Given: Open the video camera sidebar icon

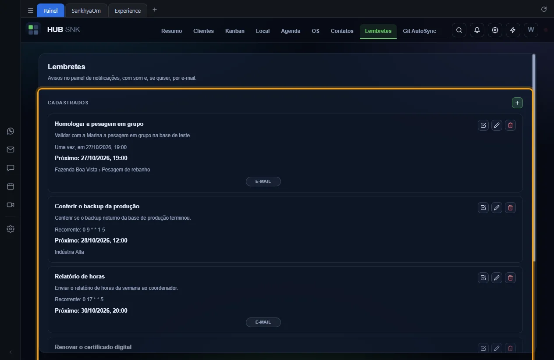Looking at the screenshot, I should click(11, 205).
